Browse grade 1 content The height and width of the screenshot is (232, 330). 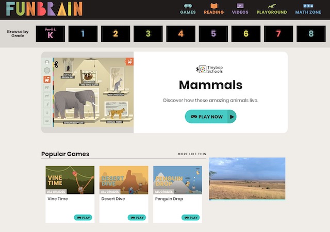[83, 34]
